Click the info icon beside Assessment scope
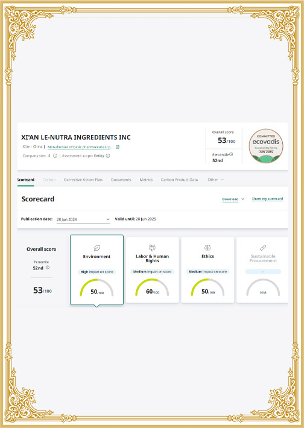 (x=108, y=156)
